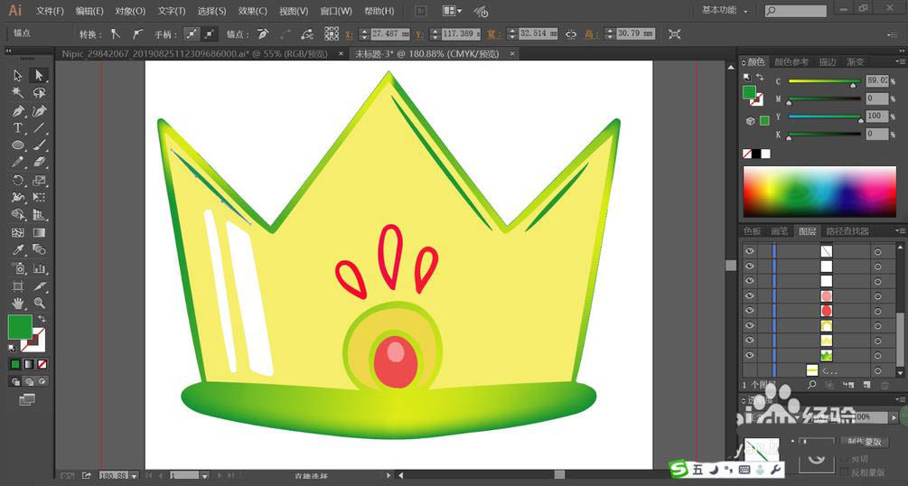The image size is (908, 486).
Task: Click convert anchor to corner icon
Action: point(116,34)
